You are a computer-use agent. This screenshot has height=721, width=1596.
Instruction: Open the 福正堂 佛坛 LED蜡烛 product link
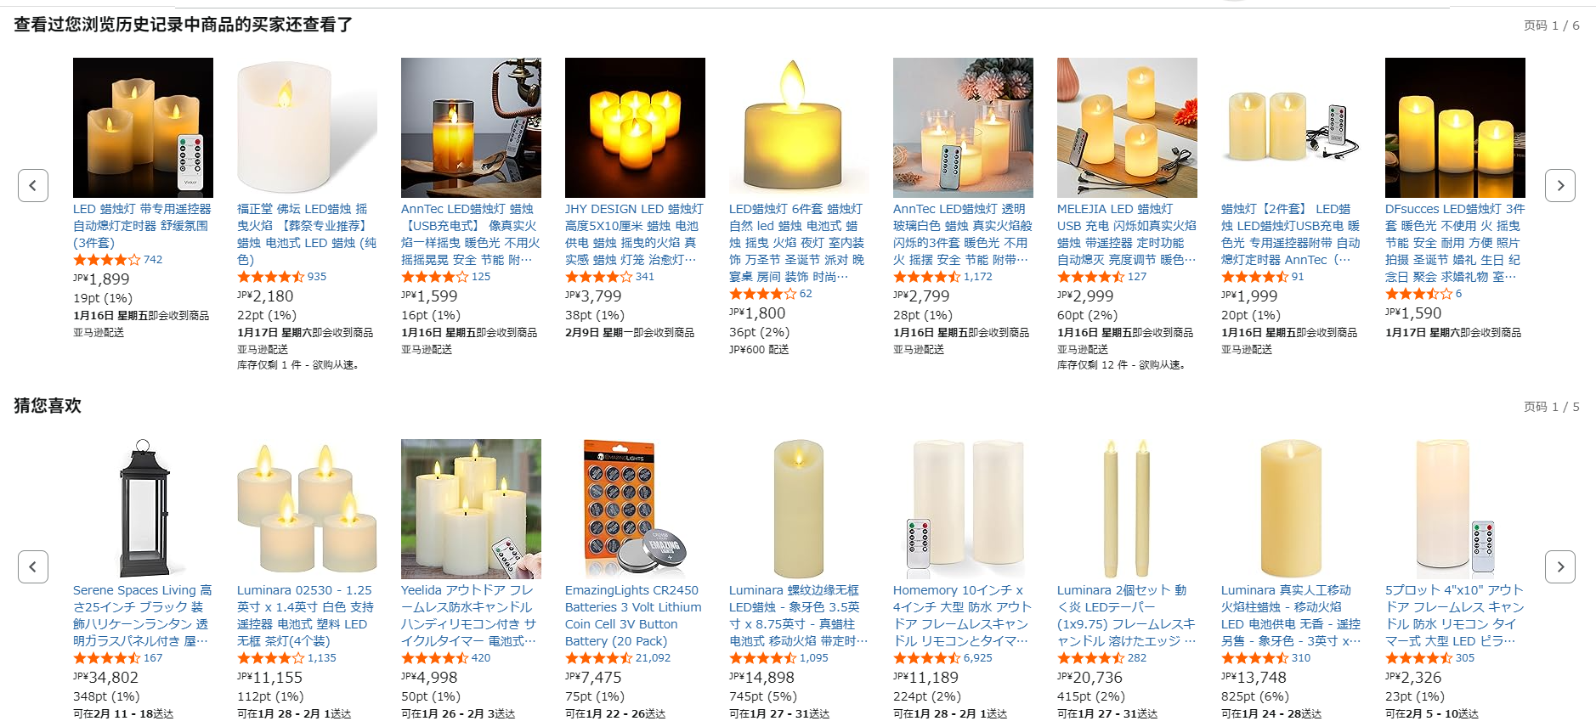coord(307,234)
